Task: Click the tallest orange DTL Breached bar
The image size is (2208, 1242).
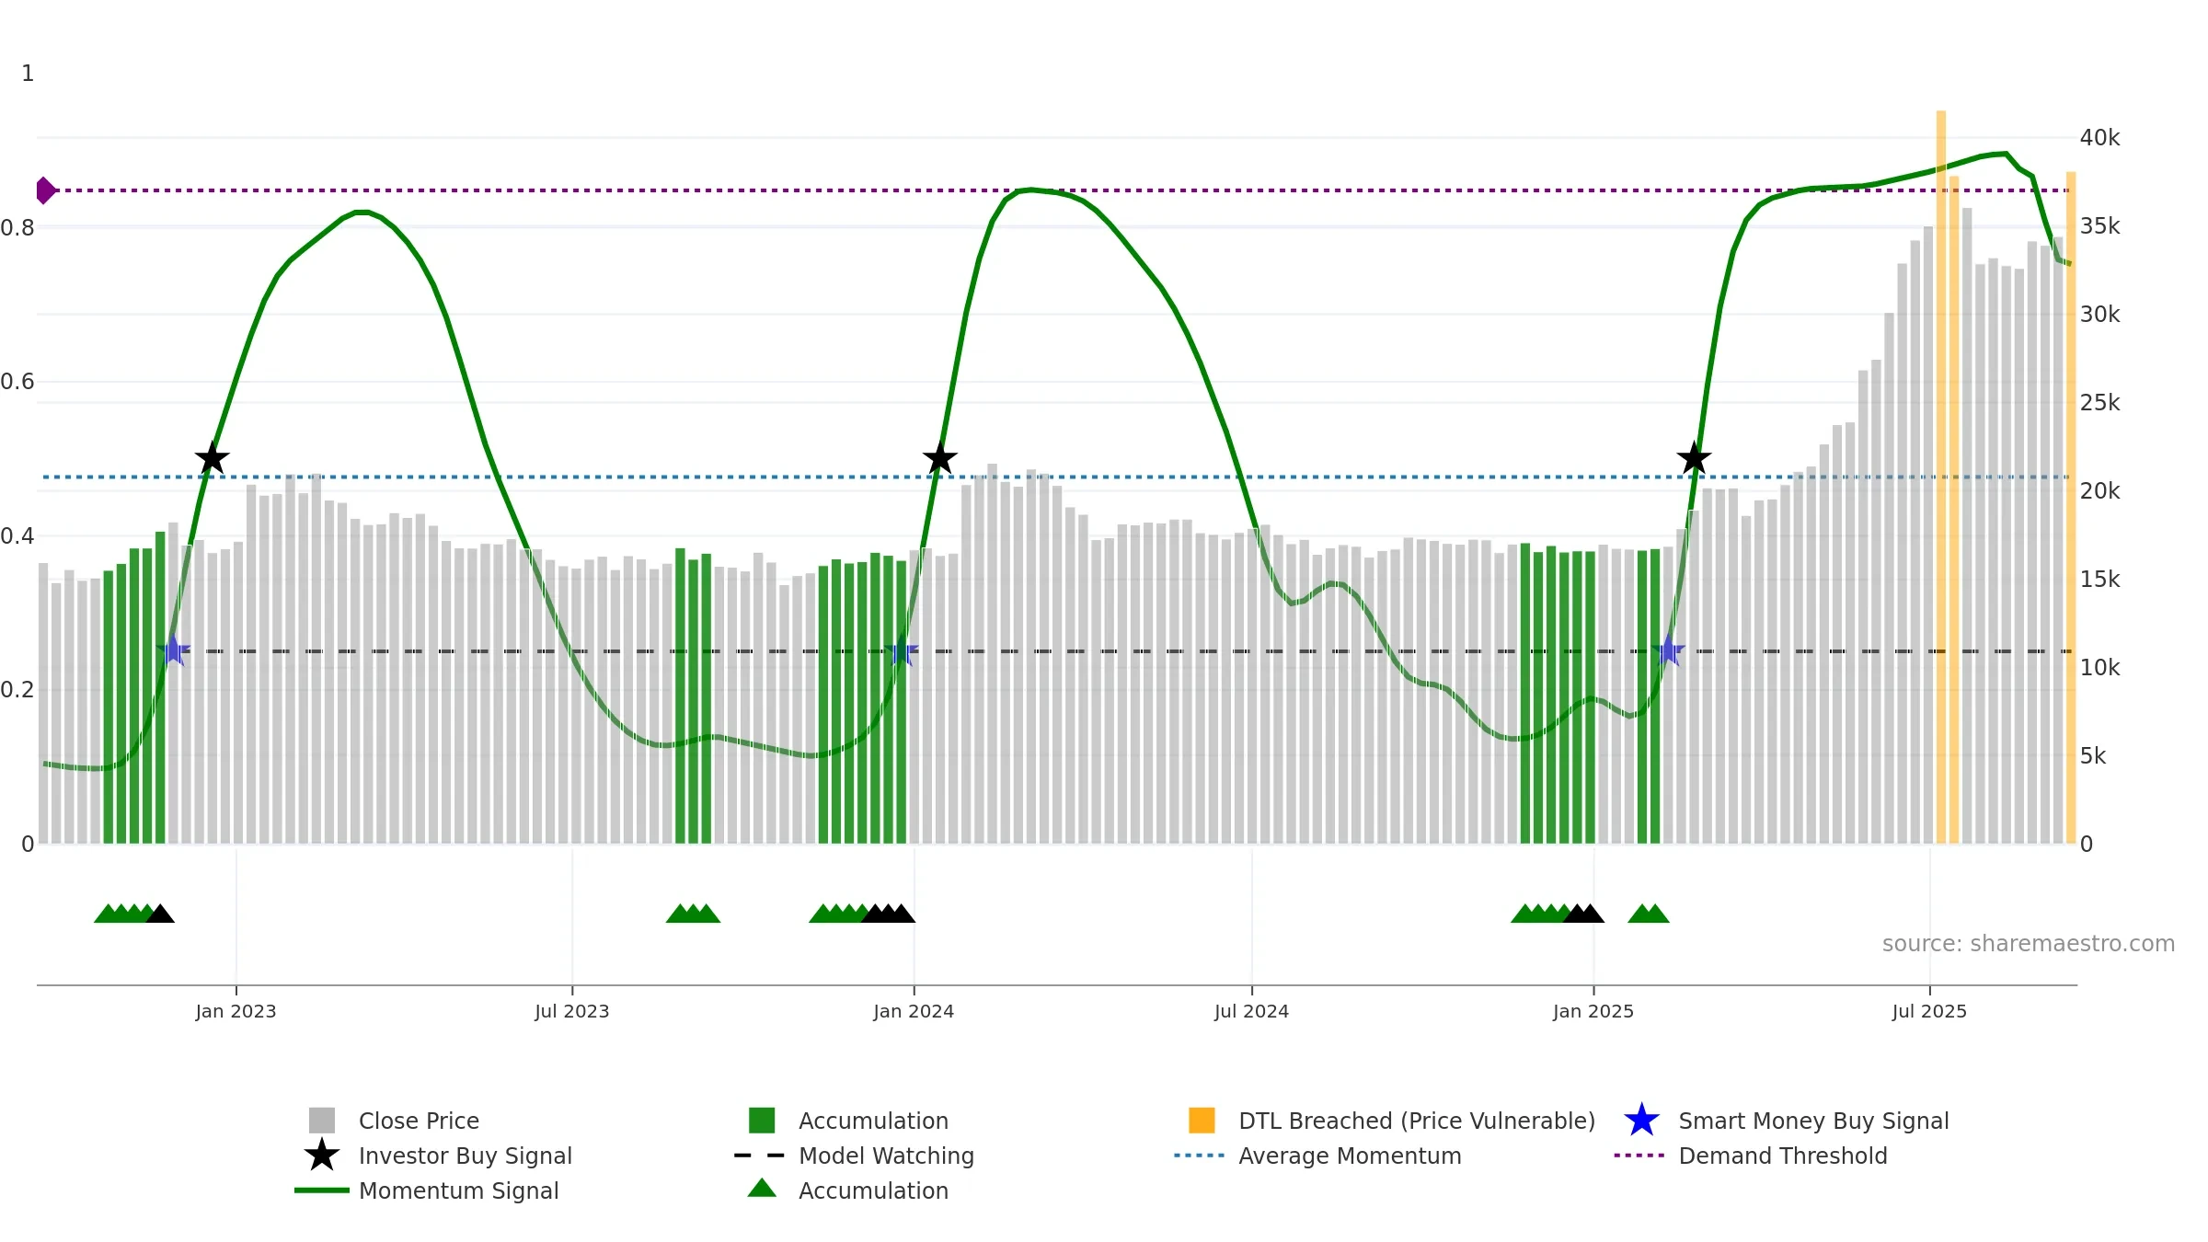Action: point(1941,477)
